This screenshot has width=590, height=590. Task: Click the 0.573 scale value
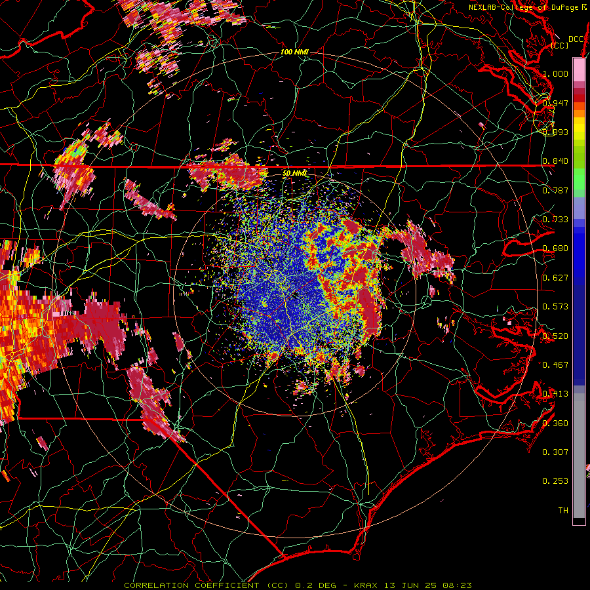tap(555, 307)
